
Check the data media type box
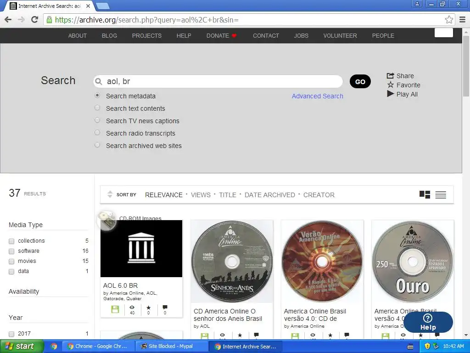[11, 272]
